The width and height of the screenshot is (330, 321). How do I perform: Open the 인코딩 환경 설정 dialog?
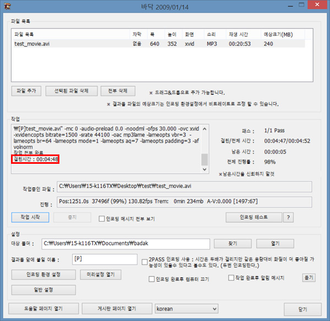point(43,274)
